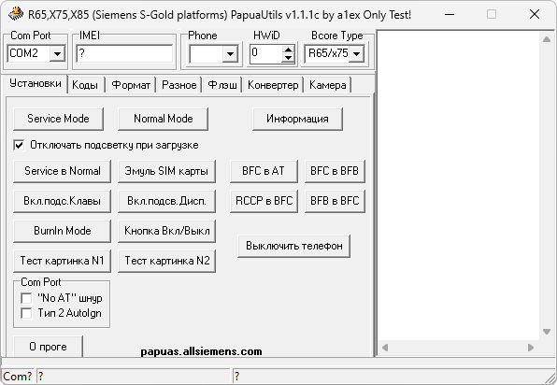Enable the Тип 2 AutoIgn checkbox
The height and width of the screenshot is (385, 557).
26,313
